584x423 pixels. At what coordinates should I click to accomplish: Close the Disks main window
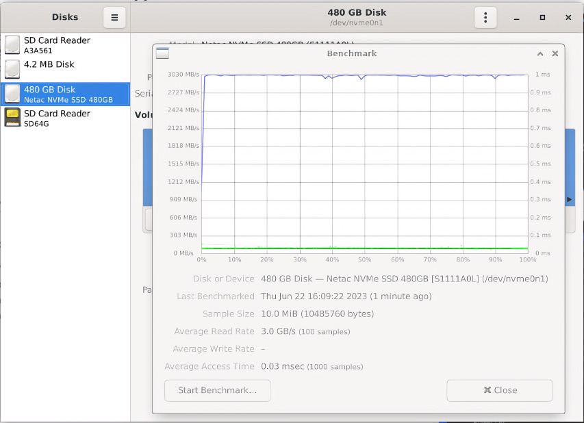[568, 18]
